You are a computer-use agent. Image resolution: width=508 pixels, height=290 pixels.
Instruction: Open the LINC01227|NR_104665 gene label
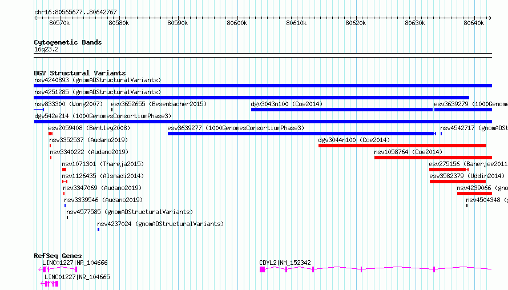(77, 277)
